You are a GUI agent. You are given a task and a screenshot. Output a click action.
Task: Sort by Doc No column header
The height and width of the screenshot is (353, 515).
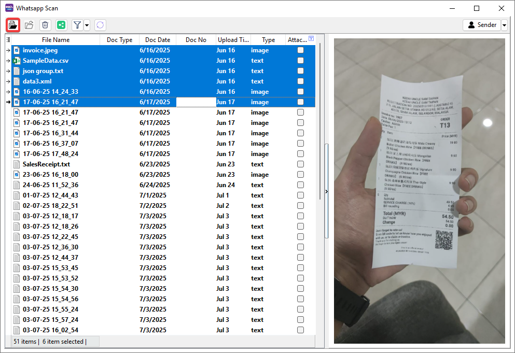196,40
